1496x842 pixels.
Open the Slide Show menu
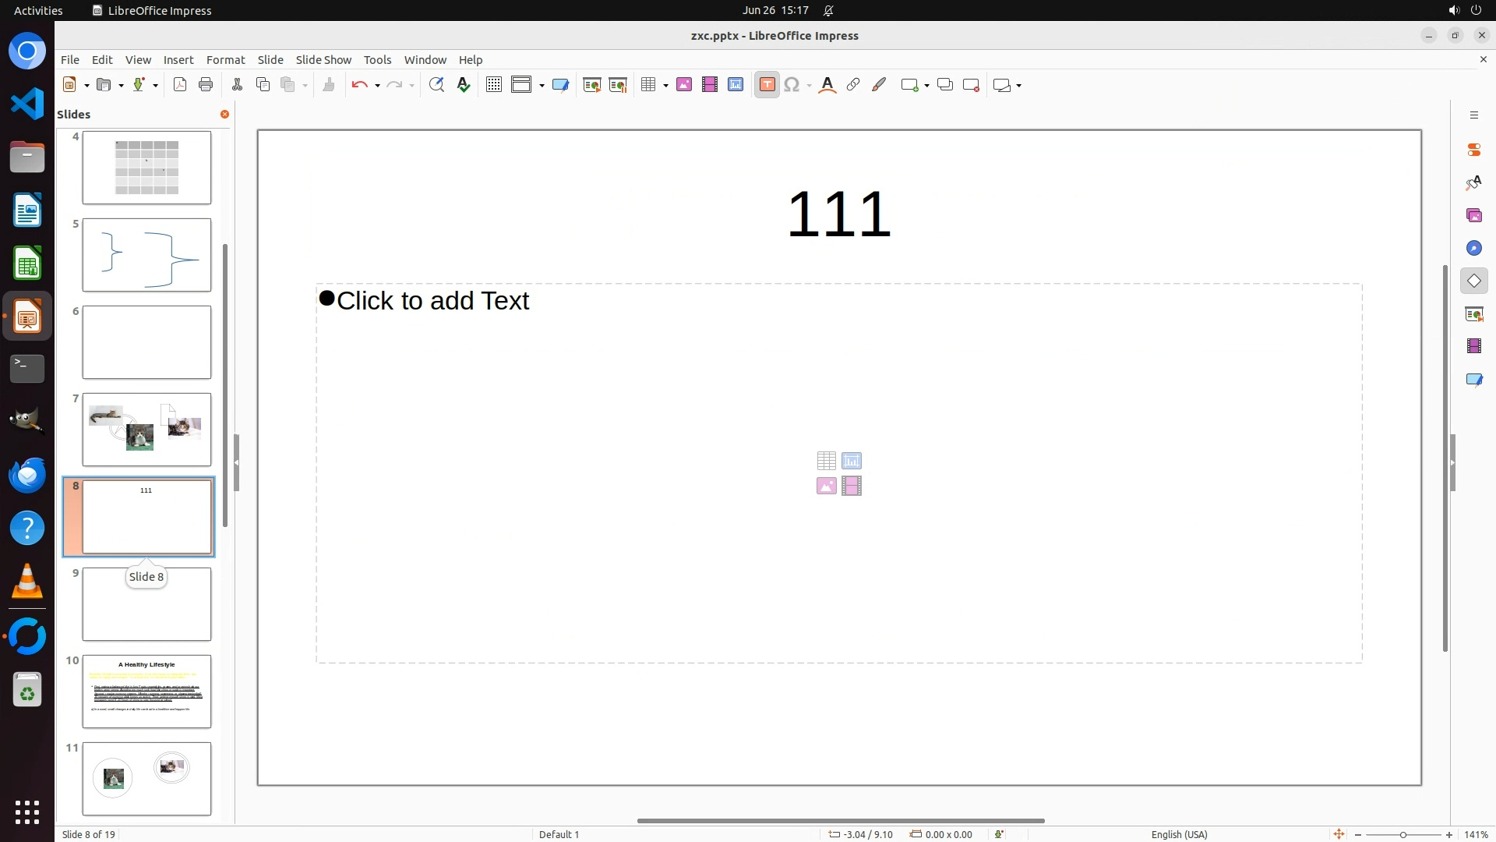pyautogui.click(x=323, y=59)
